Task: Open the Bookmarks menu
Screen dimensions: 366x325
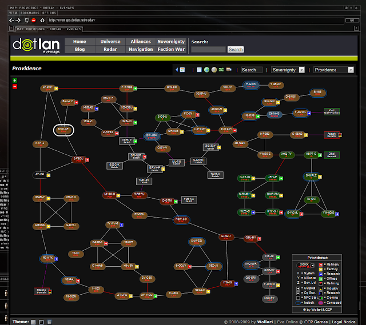Action: [30, 13]
